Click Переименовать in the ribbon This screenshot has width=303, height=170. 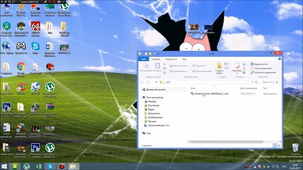pos(202,71)
